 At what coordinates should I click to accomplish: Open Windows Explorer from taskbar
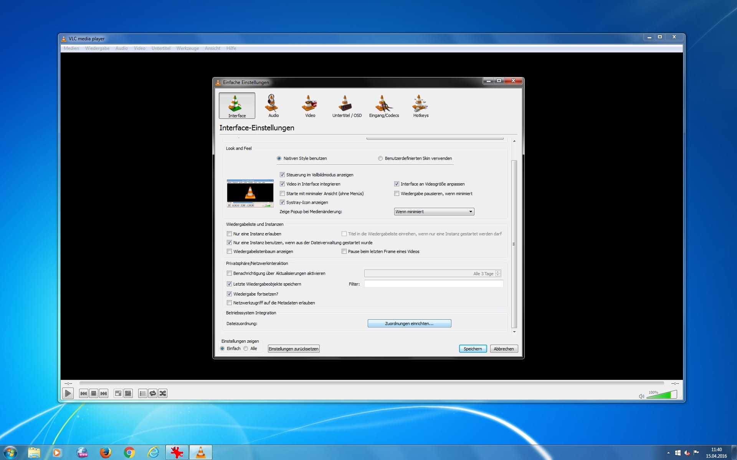point(34,453)
